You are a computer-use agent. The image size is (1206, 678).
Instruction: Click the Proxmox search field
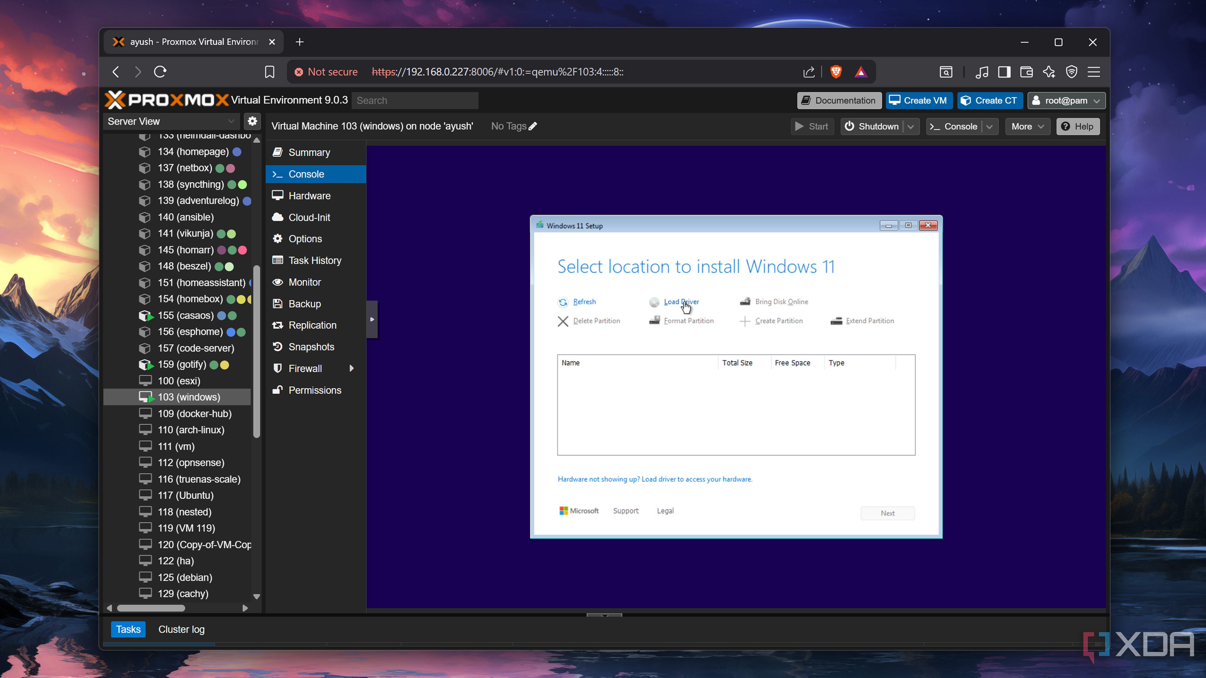414,100
